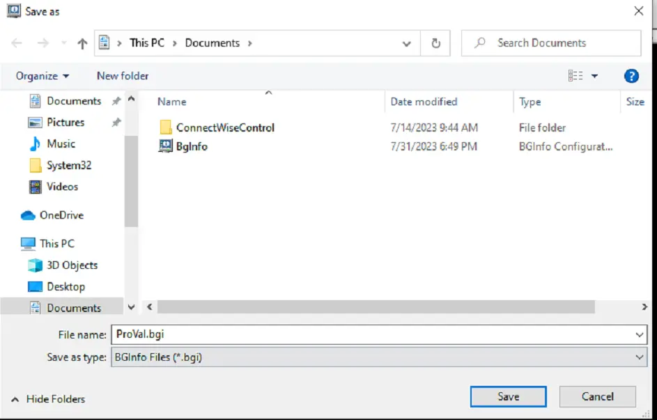Change the view layout icon
The height and width of the screenshot is (420, 657).
pyautogui.click(x=575, y=76)
